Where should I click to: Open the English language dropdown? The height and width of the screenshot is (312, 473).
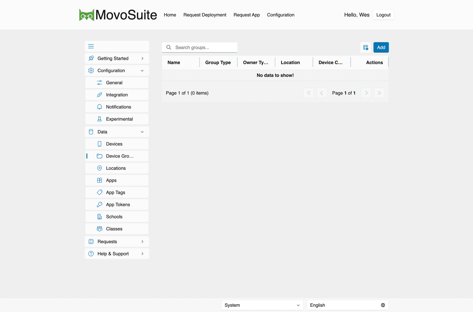pyautogui.click(x=348, y=305)
